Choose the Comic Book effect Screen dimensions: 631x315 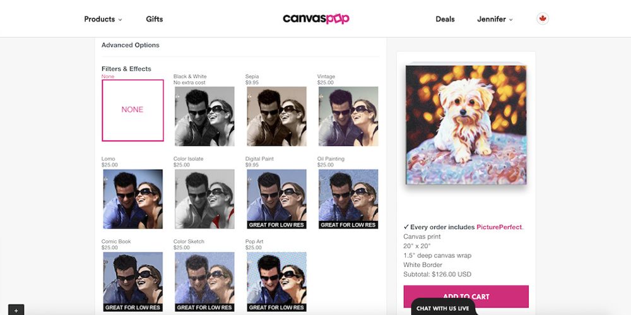133,282
